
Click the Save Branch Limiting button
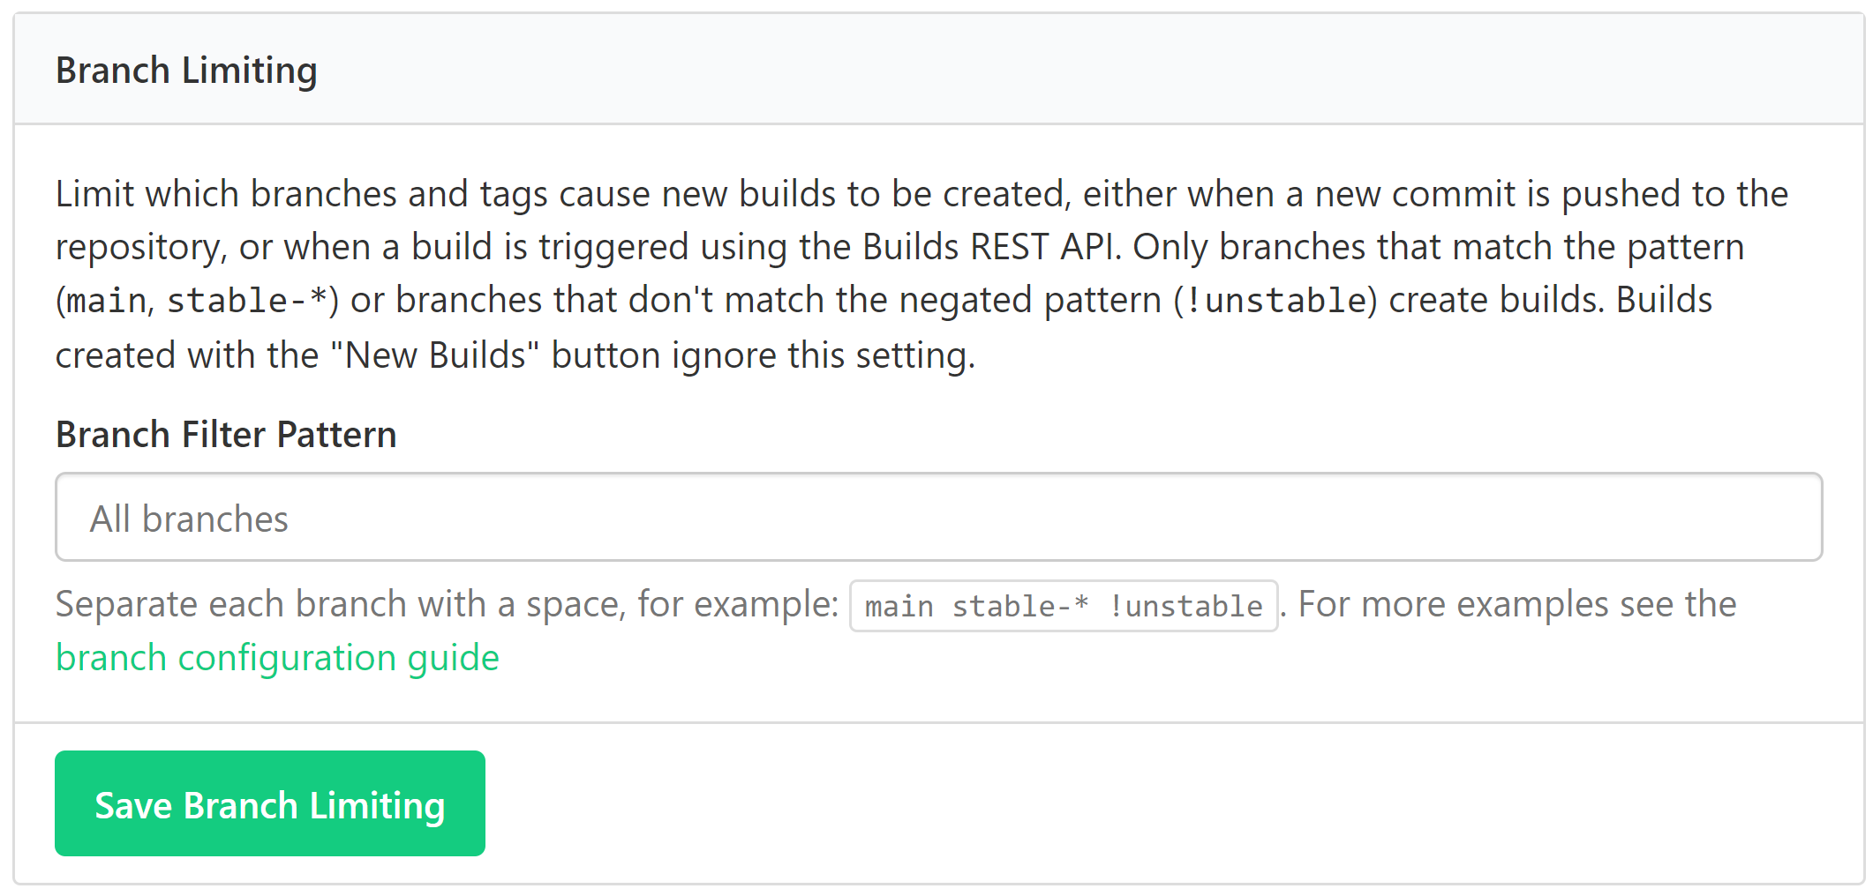(269, 803)
